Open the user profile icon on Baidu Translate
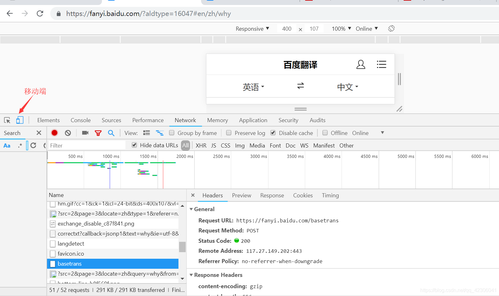499x296 pixels. pyautogui.click(x=361, y=65)
